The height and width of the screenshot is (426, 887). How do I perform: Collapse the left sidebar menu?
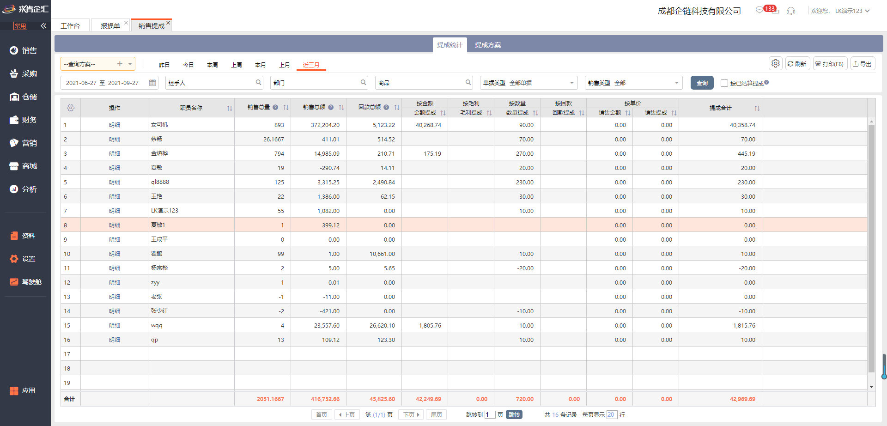(x=43, y=26)
